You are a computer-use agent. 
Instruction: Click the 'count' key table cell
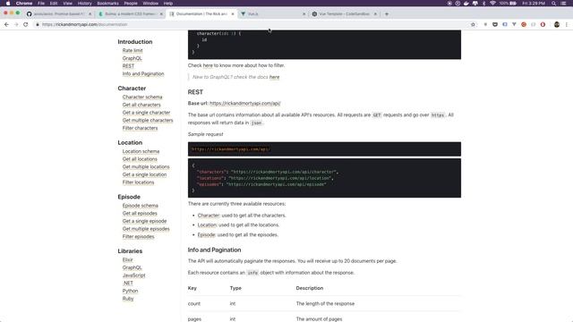coord(194,304)
